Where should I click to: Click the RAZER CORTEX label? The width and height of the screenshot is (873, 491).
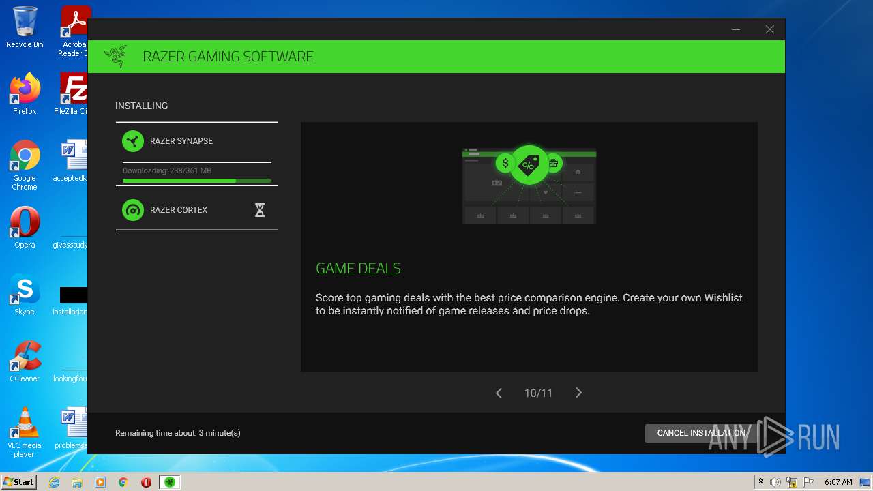(179, 210)
